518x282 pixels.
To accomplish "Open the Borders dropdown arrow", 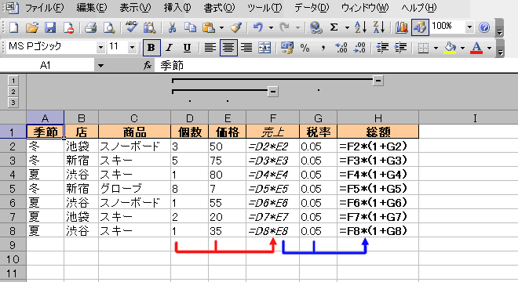I will [x=436, y=48].
